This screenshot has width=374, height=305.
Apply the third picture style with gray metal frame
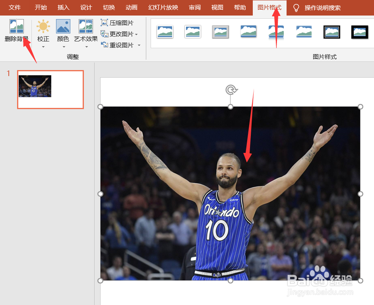click(x=221, y=32)
